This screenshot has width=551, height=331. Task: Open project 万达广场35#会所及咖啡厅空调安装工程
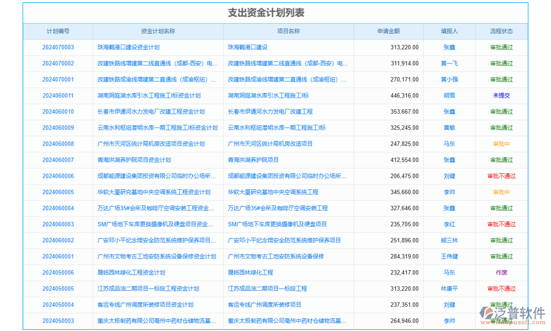[279, 208]
